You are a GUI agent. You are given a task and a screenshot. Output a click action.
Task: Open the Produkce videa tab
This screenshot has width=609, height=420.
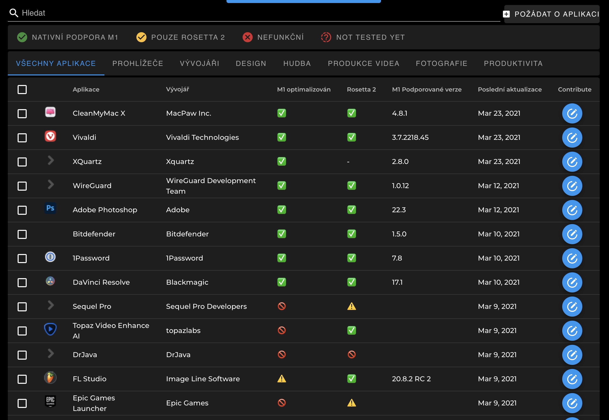pos(363,63)
